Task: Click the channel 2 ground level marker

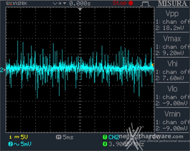Action: coord(3,70)
